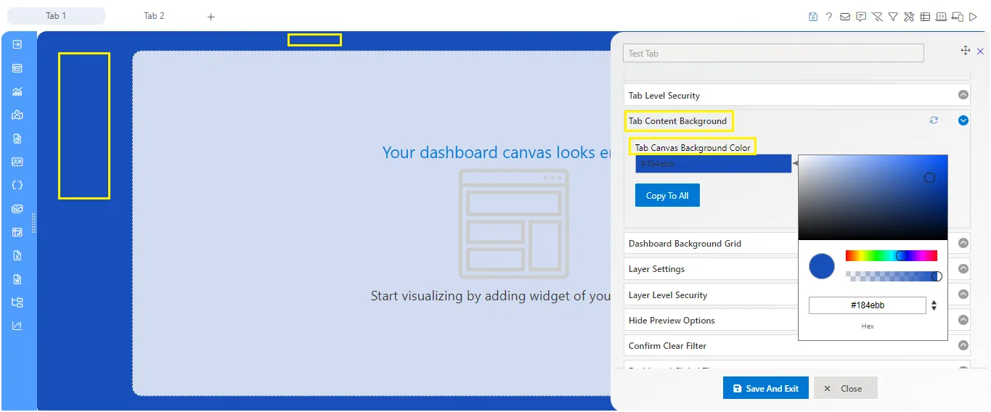The width and height of the screenshot is (991, 412).
Task: Click the clear filter icon
Action: point(877,17)
